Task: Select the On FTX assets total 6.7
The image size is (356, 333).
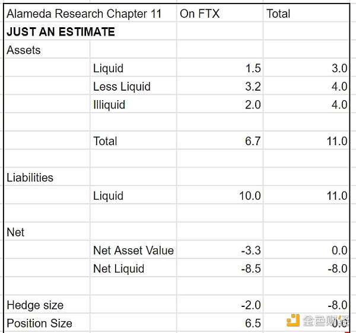Action: pyautogui.click(x=253, y=141)
